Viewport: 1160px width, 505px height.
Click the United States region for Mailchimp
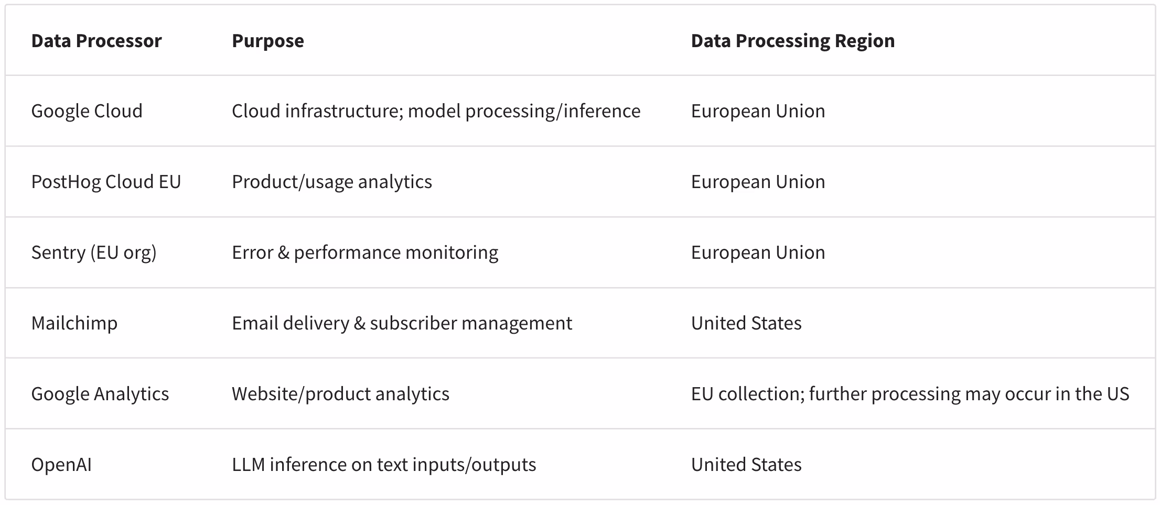pos(746,323)
